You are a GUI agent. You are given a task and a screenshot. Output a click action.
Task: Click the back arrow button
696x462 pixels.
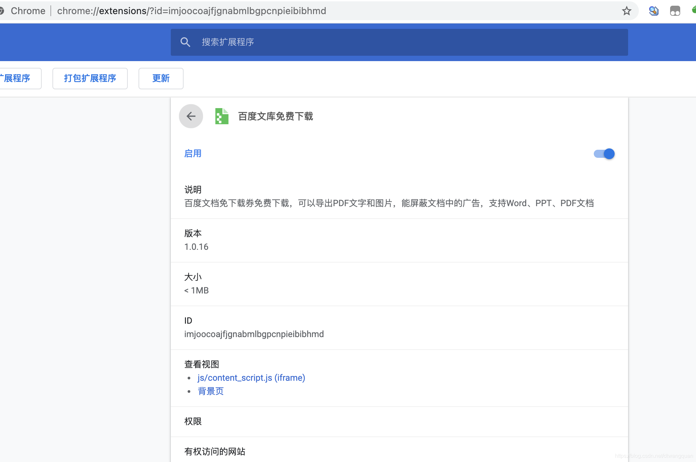coord(191,116)
